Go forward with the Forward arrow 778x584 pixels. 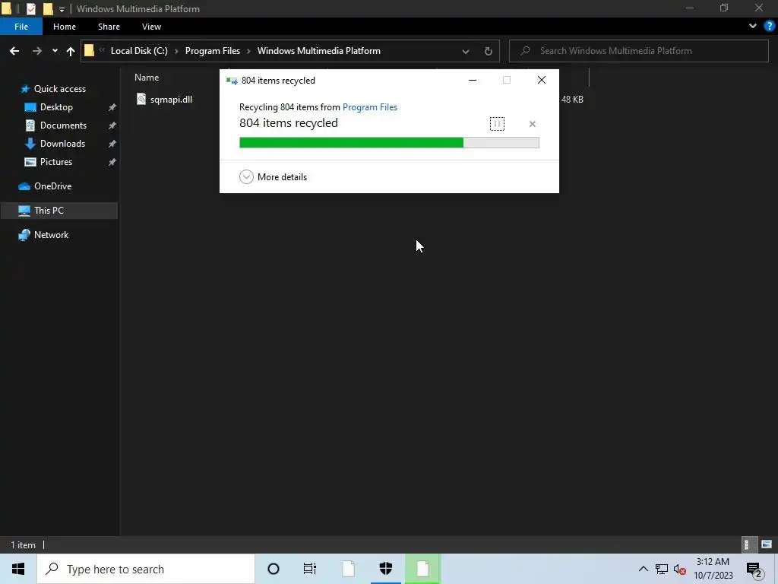point(36,51)
